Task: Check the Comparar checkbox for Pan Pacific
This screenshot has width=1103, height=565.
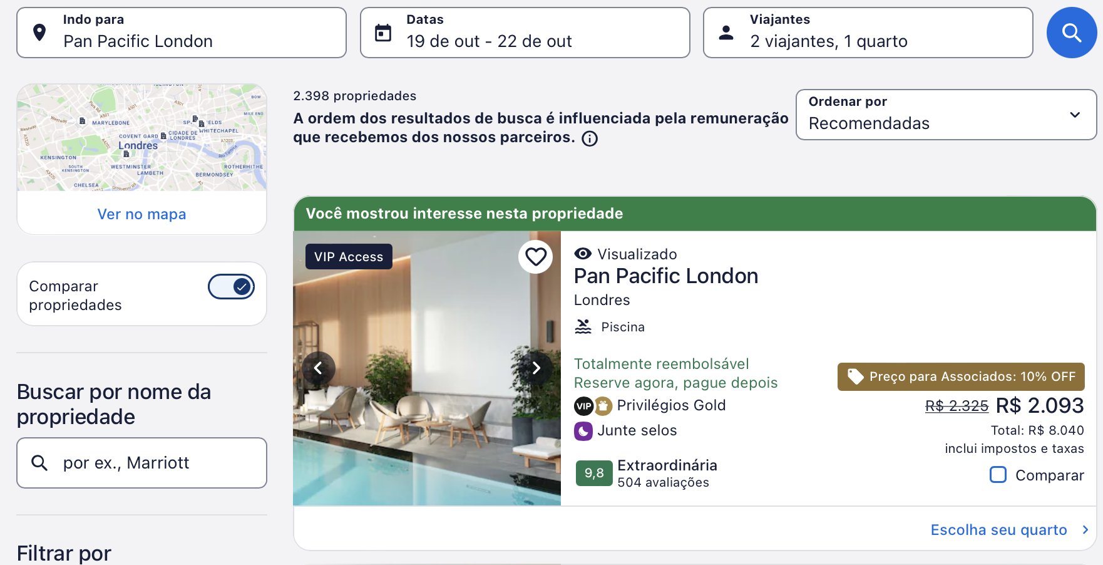Action: pos(998,475)
